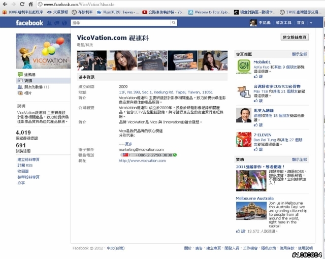The image size is (325, 259).
Task: Click 分享 share link in sidebar
Action: click(x=21, y=183)
